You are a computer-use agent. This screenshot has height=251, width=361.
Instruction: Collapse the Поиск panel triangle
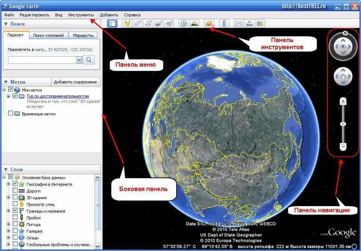coord(6,24)
